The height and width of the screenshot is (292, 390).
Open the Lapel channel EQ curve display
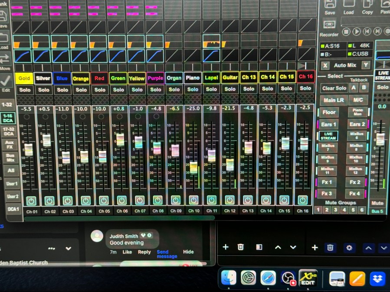(211, 55)
